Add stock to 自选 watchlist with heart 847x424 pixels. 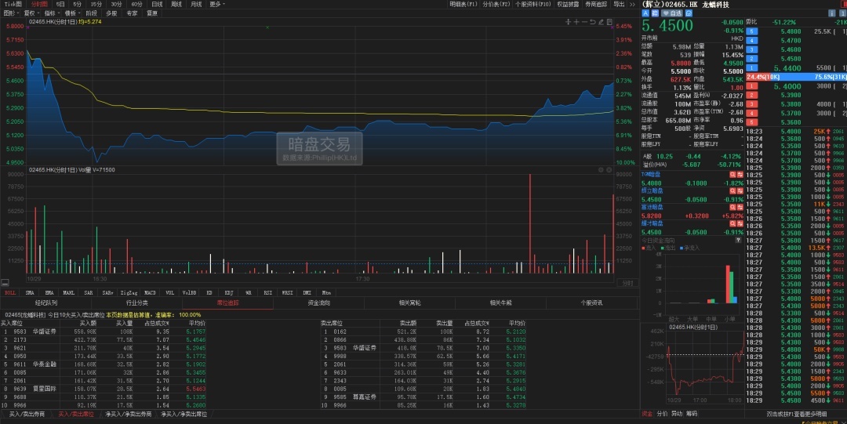pyautogui.click(x=671, y=13)
